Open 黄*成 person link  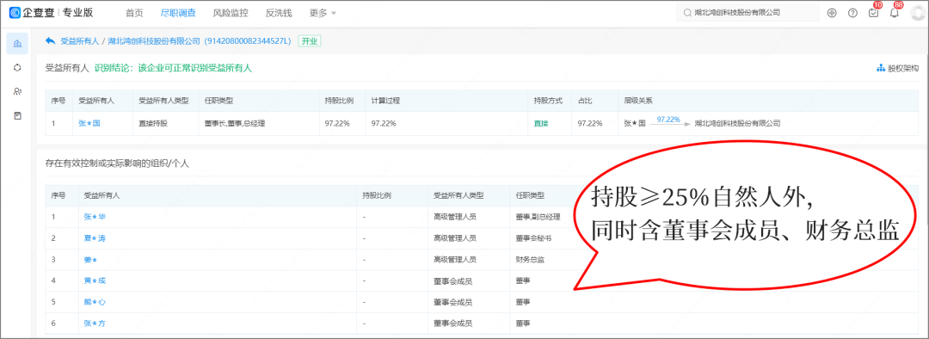(95, 280)
